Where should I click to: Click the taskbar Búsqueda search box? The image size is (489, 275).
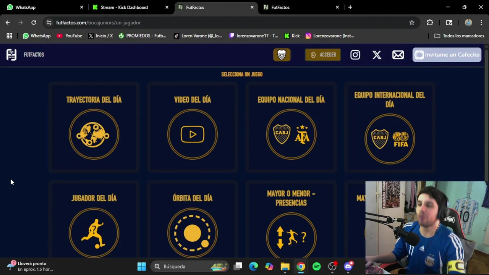tap(190, 267)
